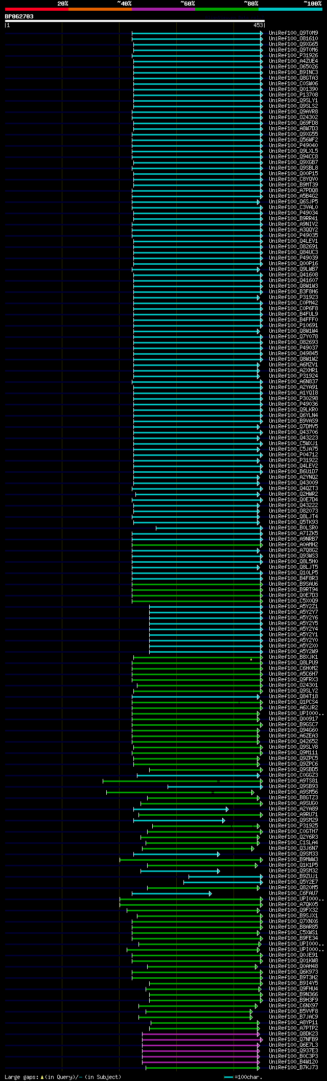Open hit UniRef100_A4ZUE4
Viewport: 327px width, 1081px height.
click(x=293, y=61)
